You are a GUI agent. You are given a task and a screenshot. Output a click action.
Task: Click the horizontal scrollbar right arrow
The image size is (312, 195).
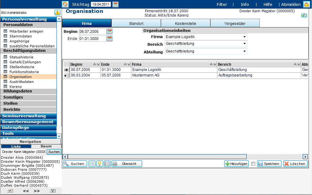(305, 157)
